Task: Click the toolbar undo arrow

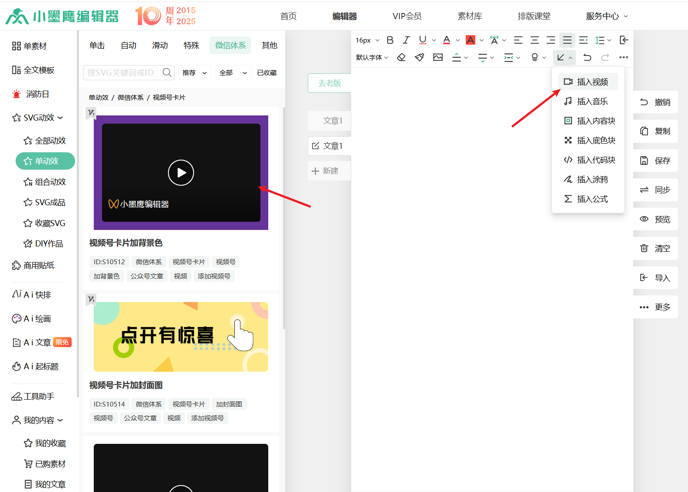Action: click(x=587, y=57)
